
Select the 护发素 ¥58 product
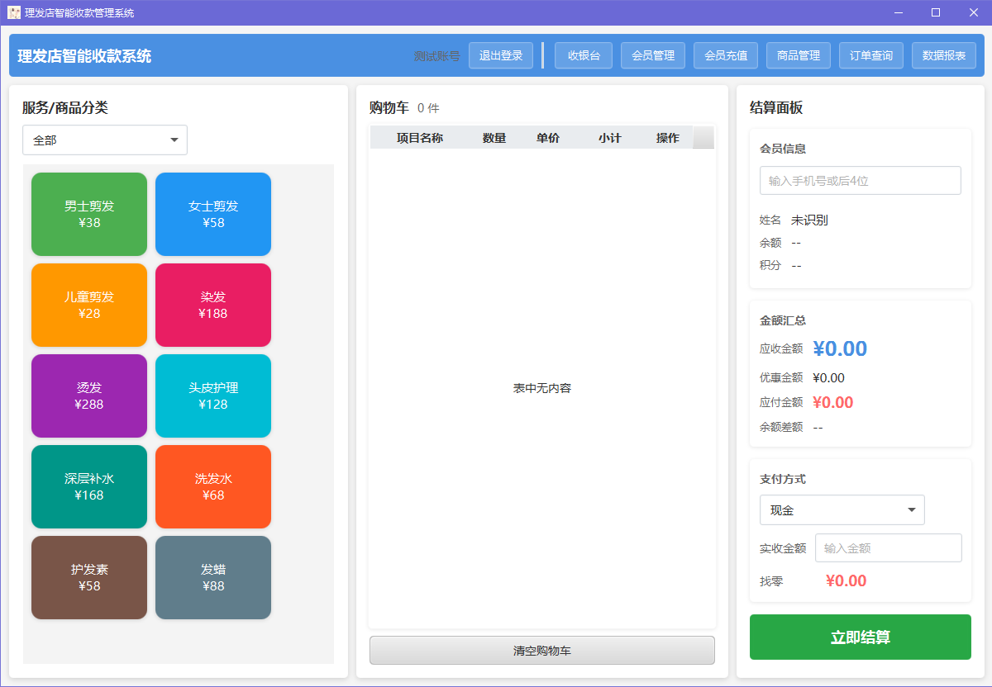pyautogui.click(x=88, y=577)
